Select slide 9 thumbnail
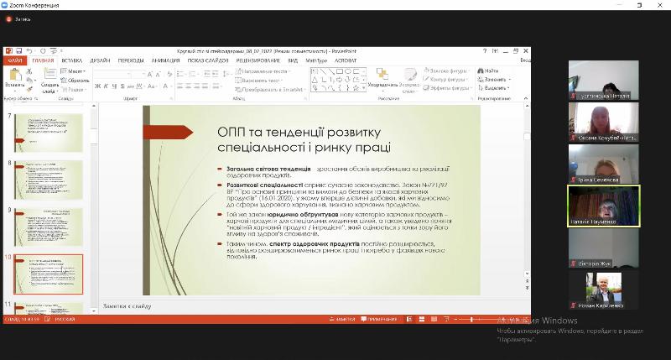This screenshot has width=671, height=360. (x=49, y=227)
